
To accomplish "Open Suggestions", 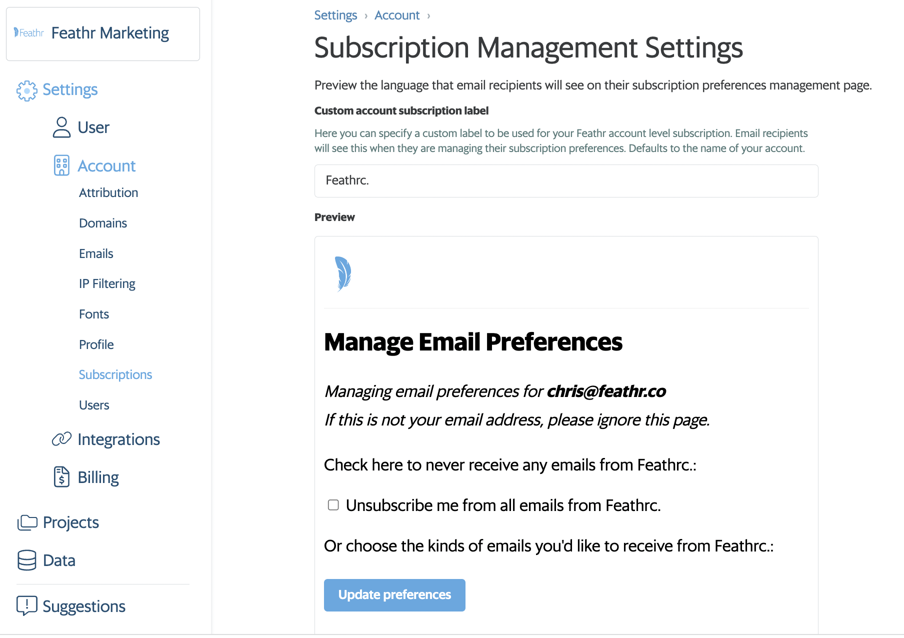I will coord(84,606).
